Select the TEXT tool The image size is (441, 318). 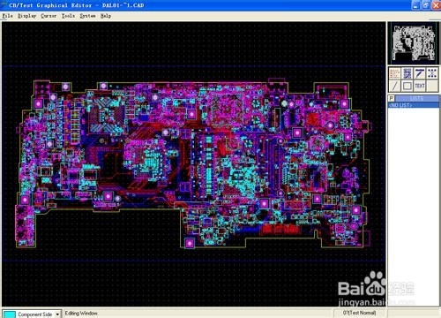(x=420, y=86)
